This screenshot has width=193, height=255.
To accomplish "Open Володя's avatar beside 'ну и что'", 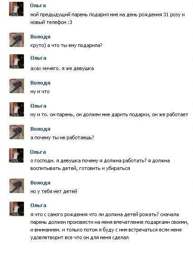I will click(x=17, y=86).
